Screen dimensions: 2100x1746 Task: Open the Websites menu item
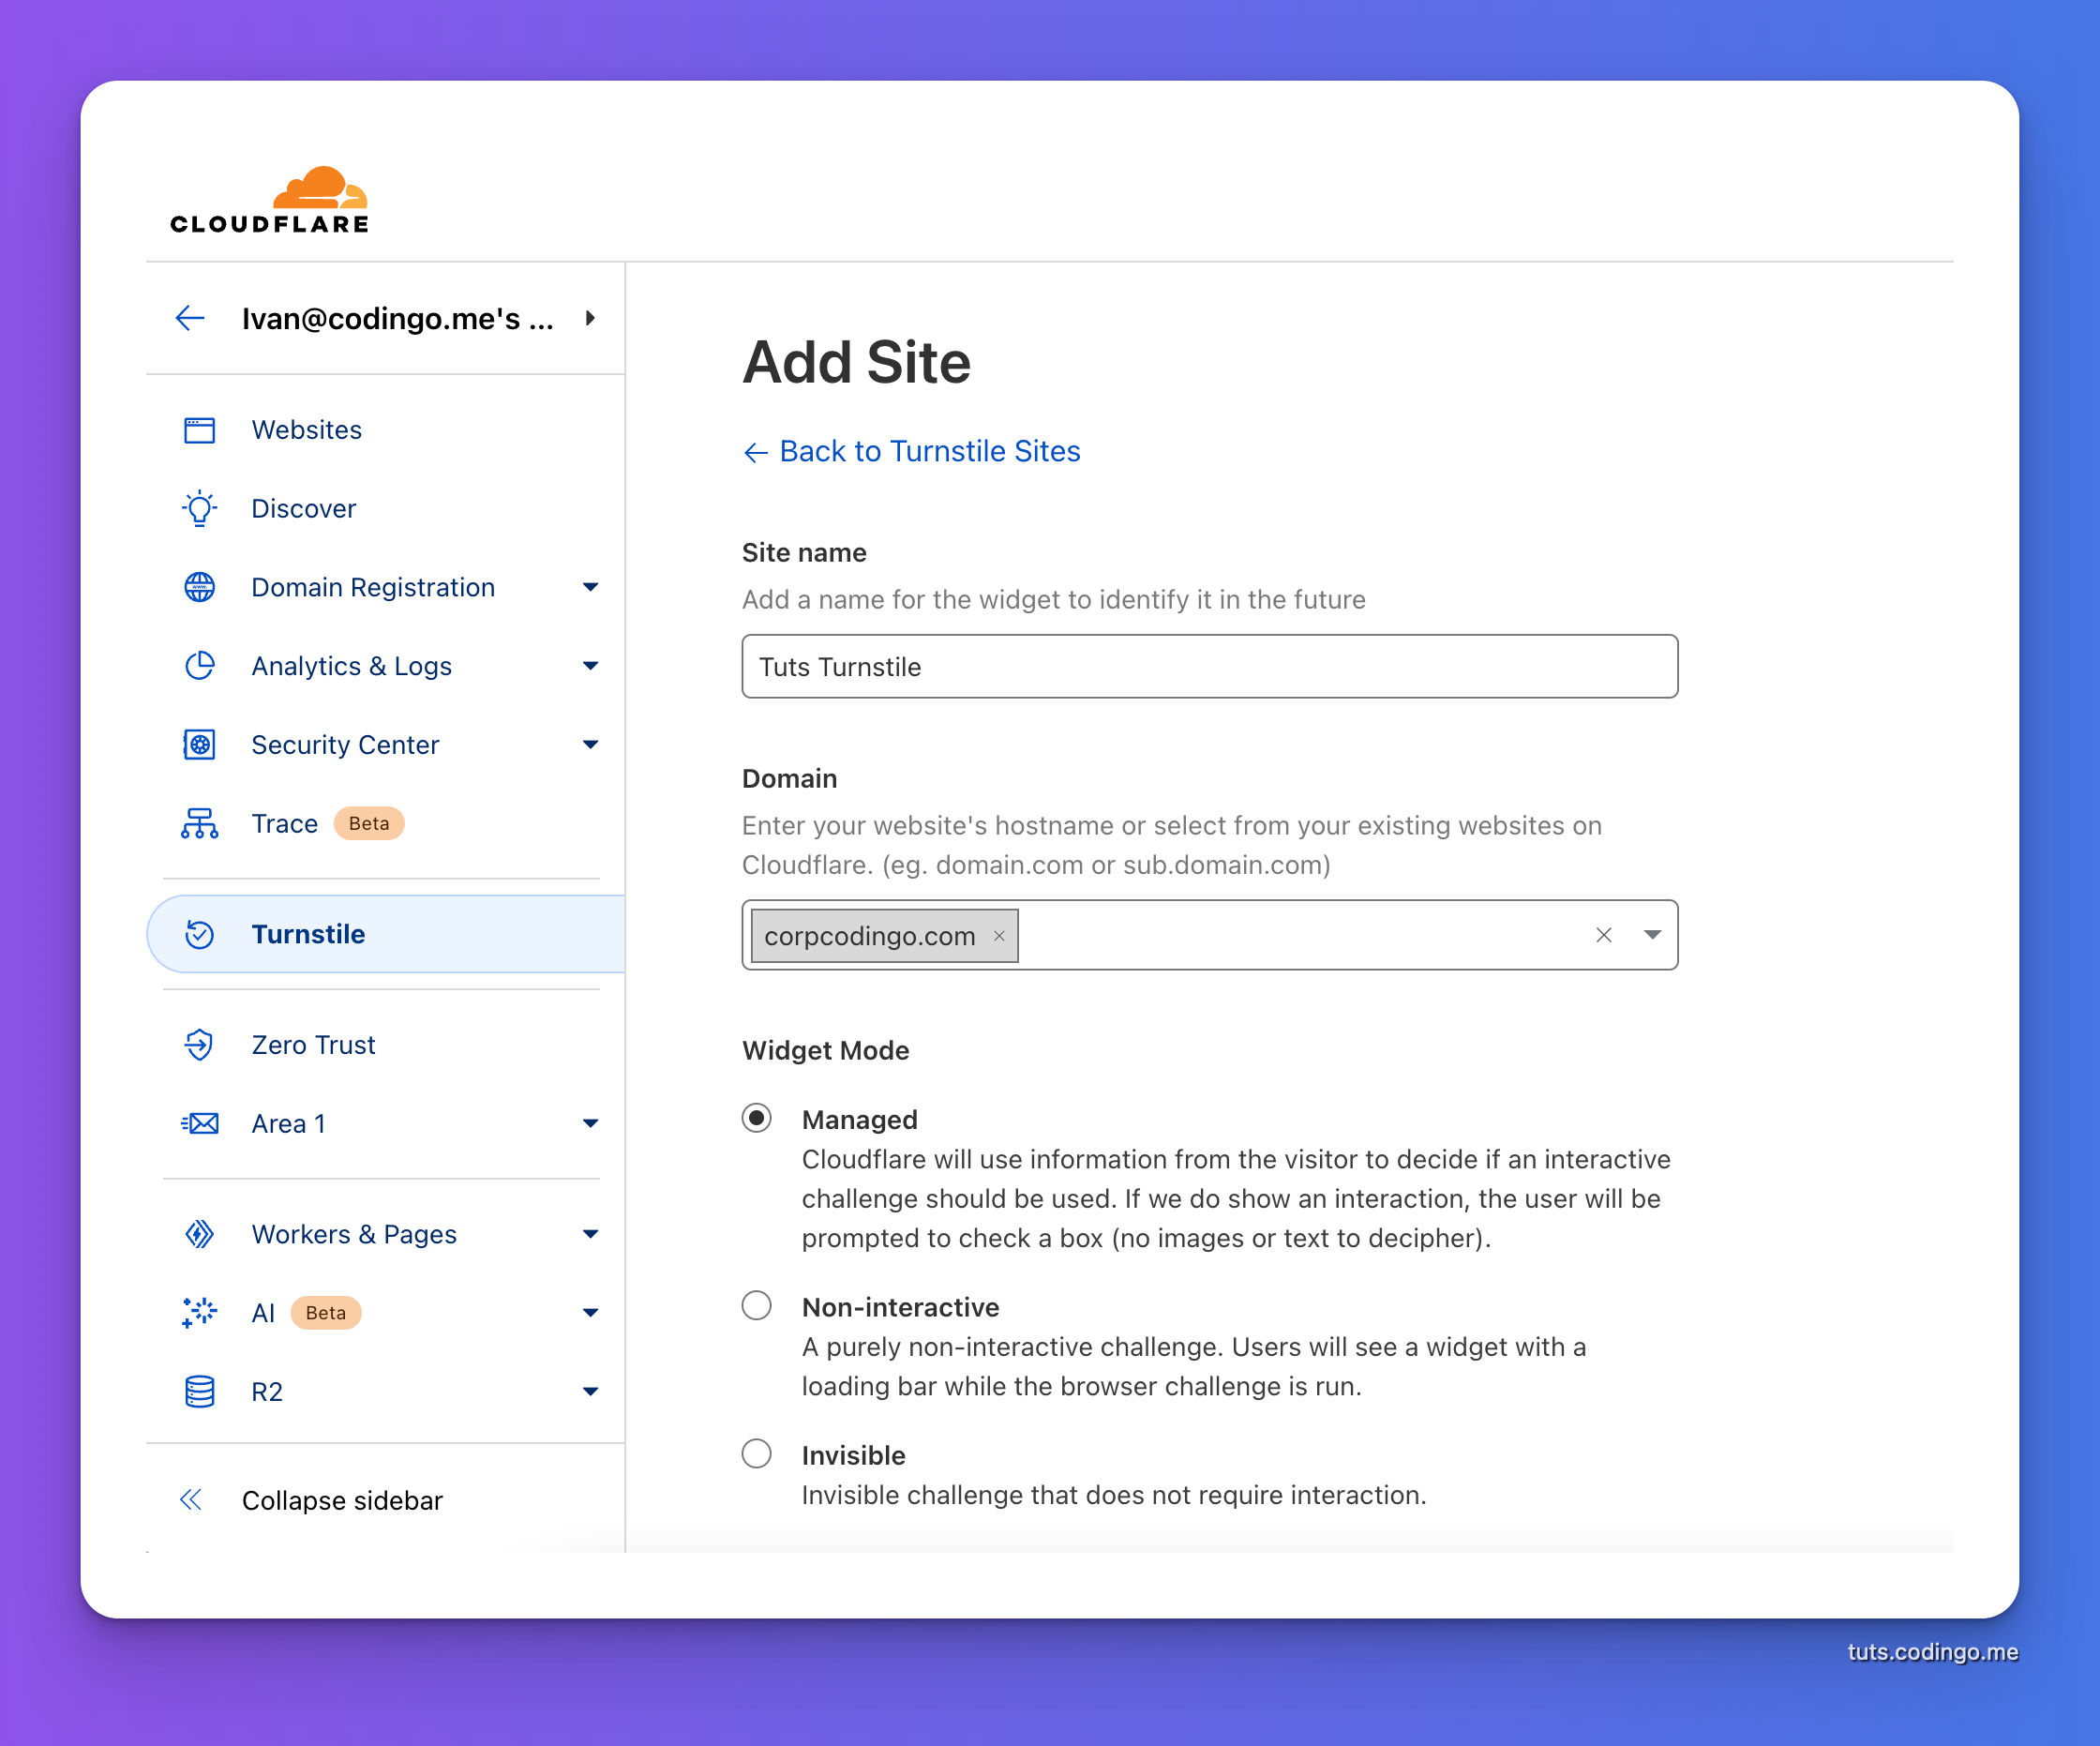tap(385, 430)
